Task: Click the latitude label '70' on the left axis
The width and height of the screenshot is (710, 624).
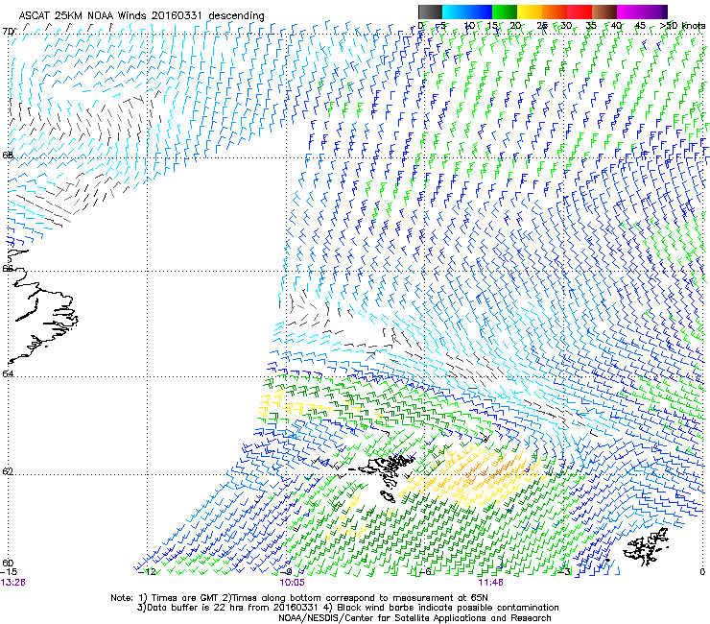Action: point(8,32)
